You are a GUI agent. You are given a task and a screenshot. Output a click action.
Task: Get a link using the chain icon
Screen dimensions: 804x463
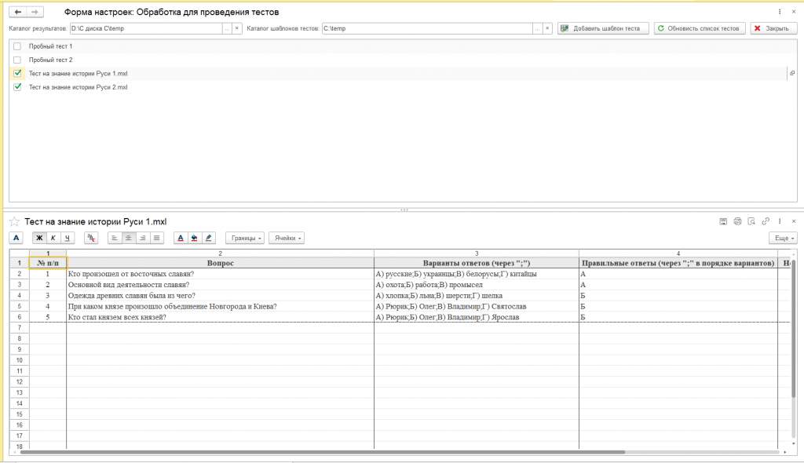[766, 221]
